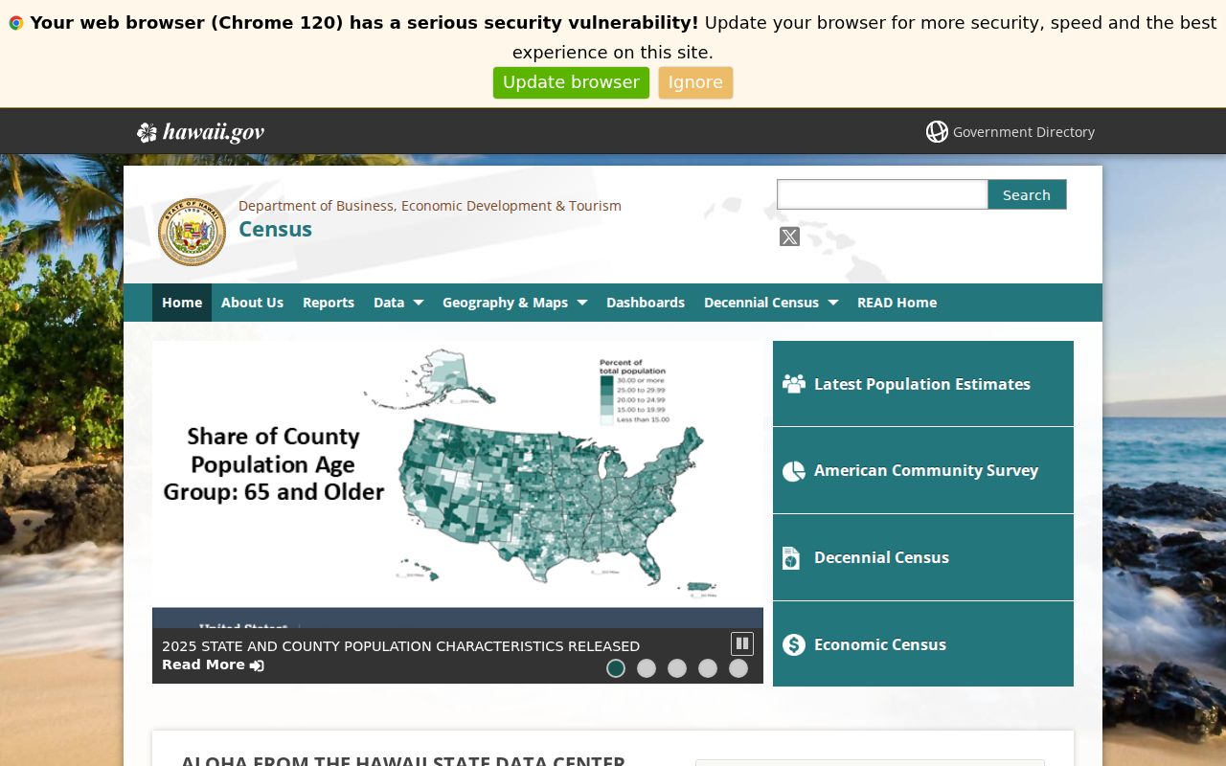The height and width of the screenshot is (766, 1226).
Task: Open Latest Population Estimates tile
Action: click(x=923, y=384)
